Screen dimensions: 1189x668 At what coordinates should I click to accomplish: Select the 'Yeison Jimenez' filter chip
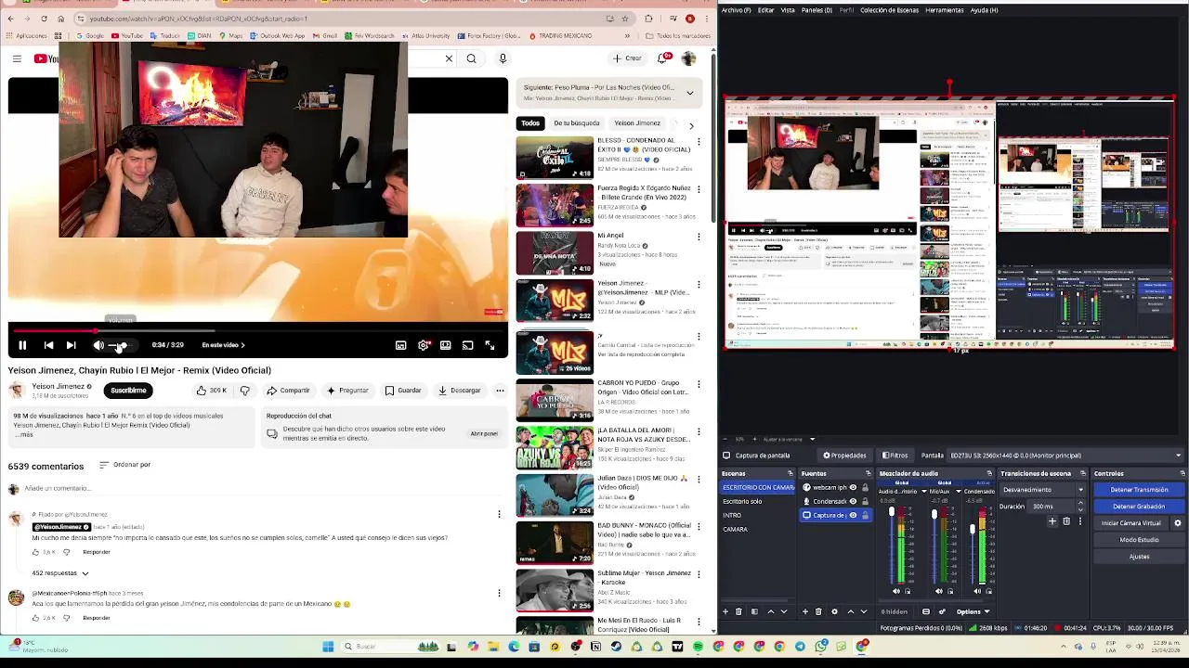(x=637, y=123)
